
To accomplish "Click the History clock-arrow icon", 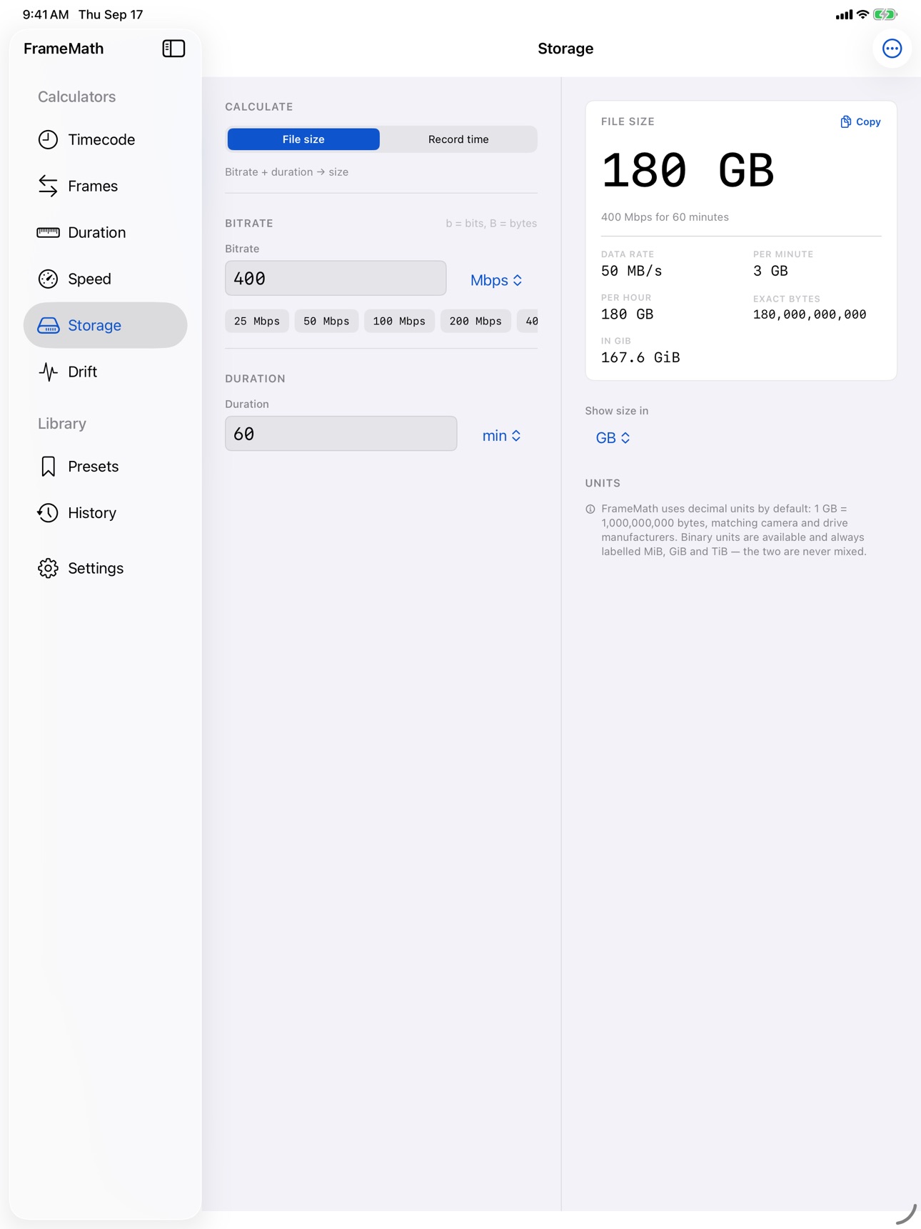I will [x=48, y=513].
